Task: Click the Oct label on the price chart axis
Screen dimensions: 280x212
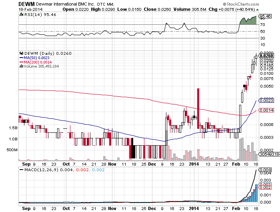Action: point(66,164)
